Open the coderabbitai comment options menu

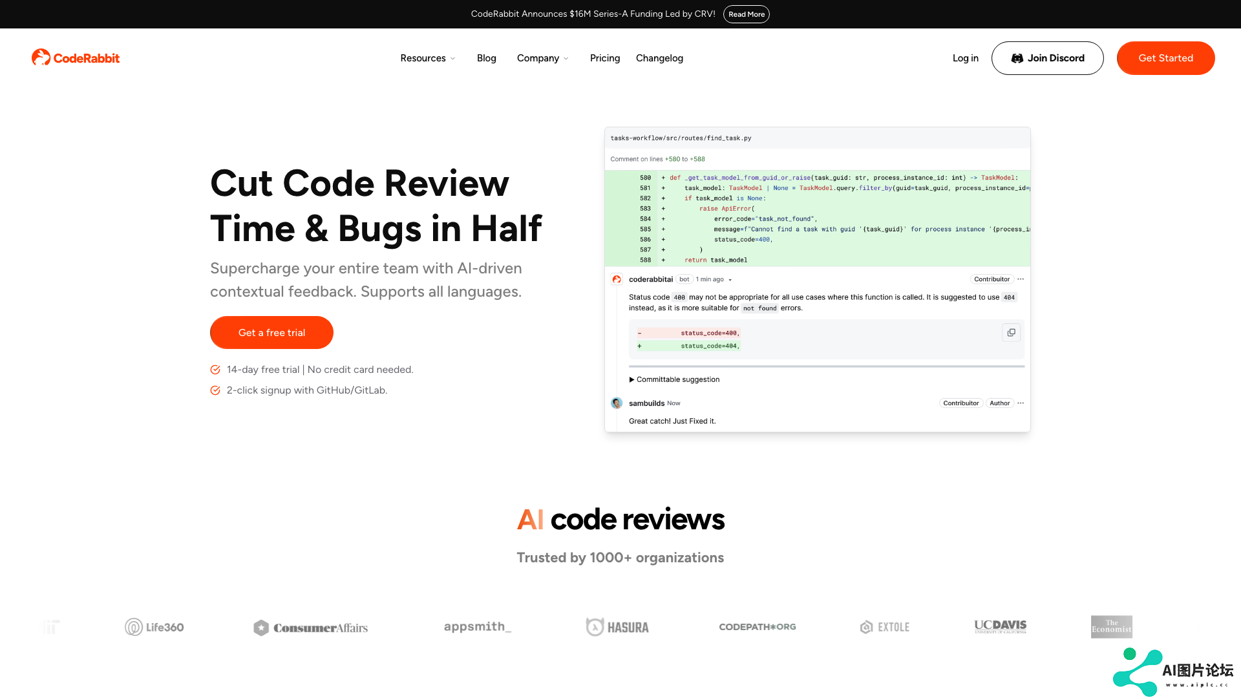click(1021, 279)
